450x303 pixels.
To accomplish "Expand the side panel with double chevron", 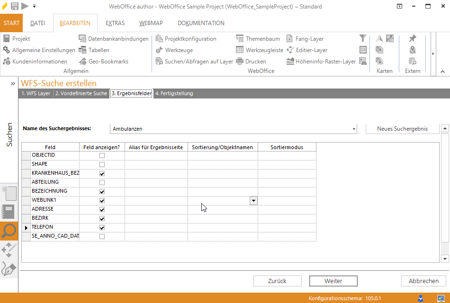I will (13, 83).
